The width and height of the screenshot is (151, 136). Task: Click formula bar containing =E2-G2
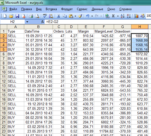[98, 22]
